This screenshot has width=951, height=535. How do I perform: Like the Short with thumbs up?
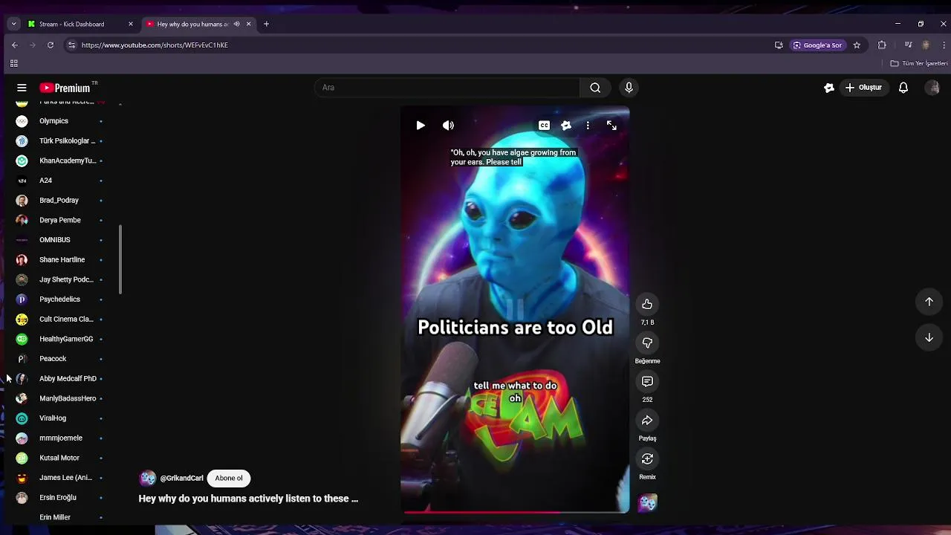tap(647, 304)
